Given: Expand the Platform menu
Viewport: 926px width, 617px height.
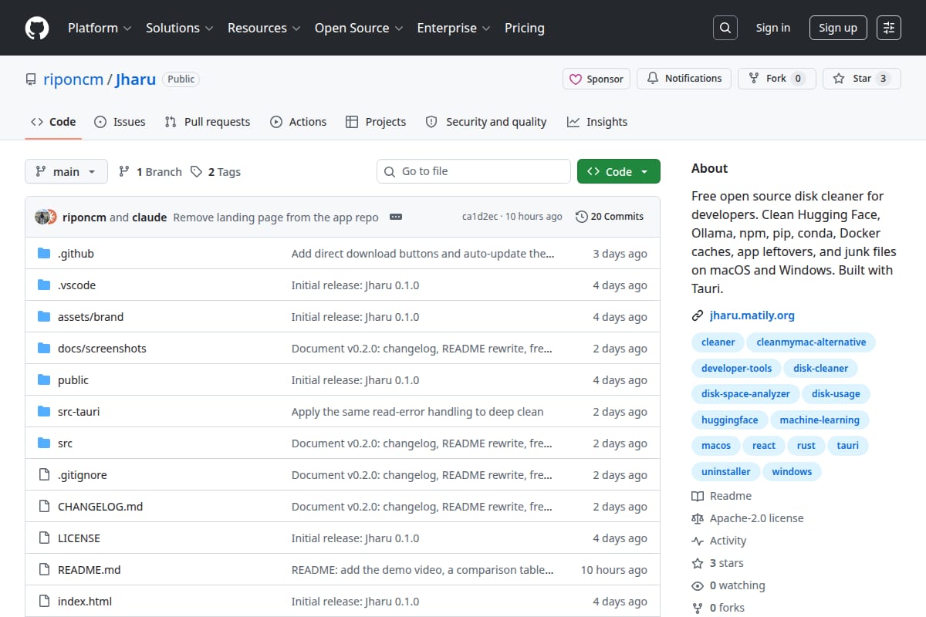Looking at the screenshot, I should 99,28.
